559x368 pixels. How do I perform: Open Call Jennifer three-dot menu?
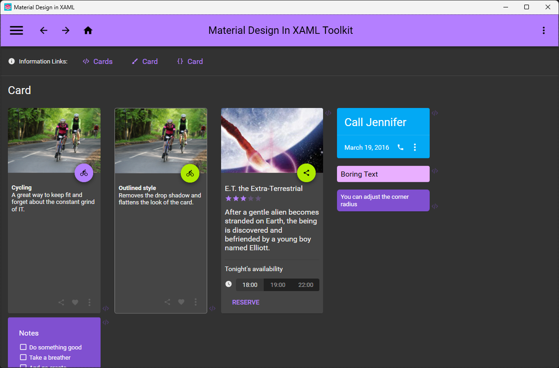pos(415,147)
